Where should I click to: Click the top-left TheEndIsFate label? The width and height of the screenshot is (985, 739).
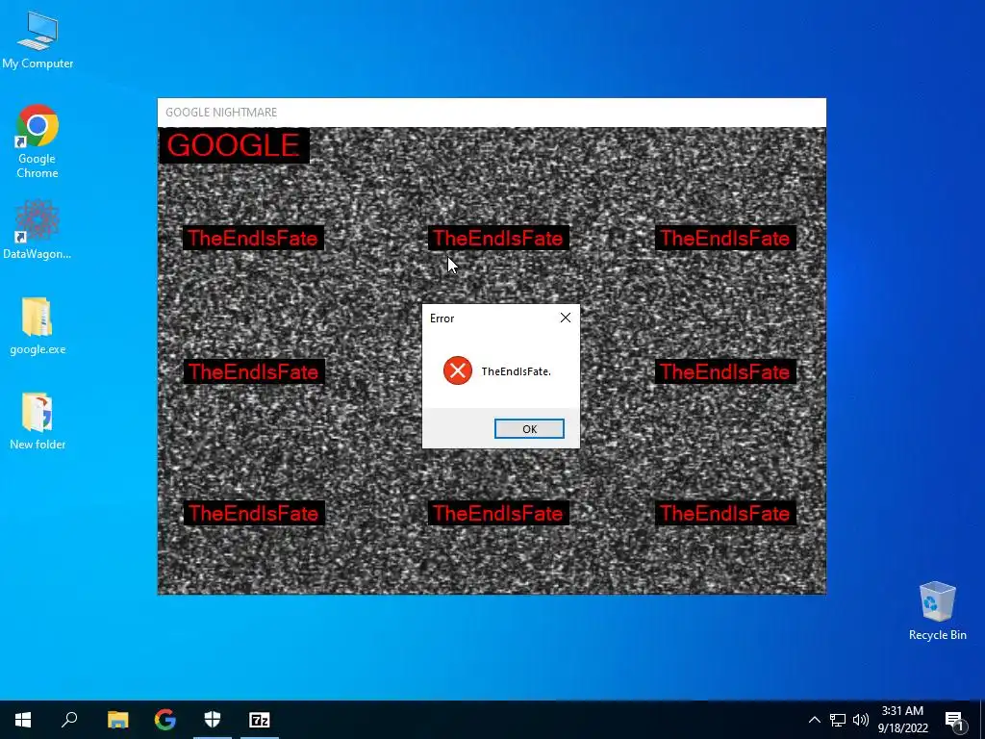point(253,239)
